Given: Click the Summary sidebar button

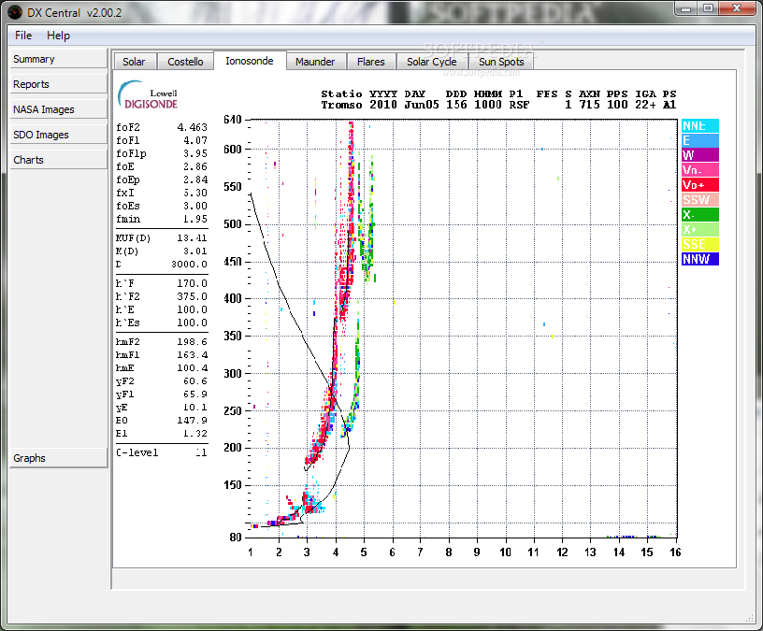Looking at the screenshot, I should [58, 59].
